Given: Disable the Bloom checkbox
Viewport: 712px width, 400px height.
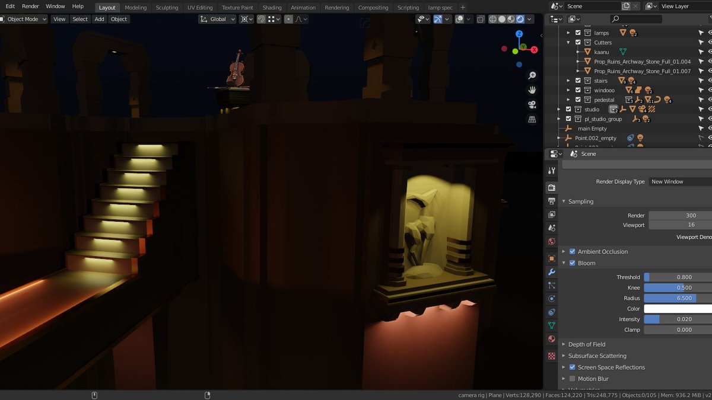Looking at the screenshot, I should point(572,263).
